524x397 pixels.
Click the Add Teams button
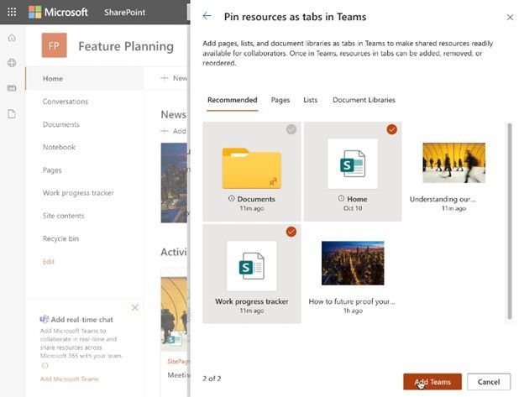pos(432,382)
